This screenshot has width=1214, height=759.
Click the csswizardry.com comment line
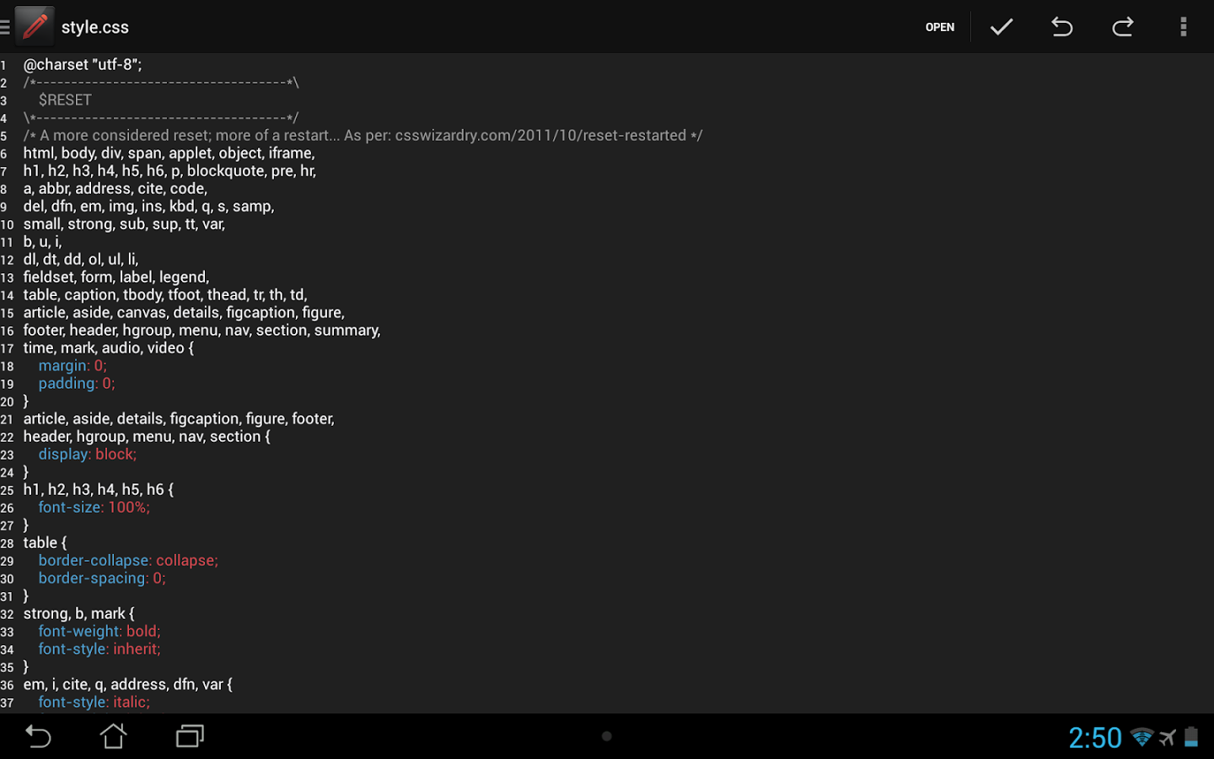[363, 135]
